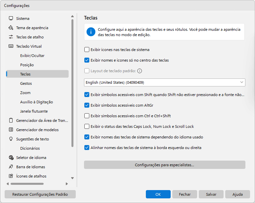Click the sidebar vertical scrollbar thumb

tap(72, 83)
